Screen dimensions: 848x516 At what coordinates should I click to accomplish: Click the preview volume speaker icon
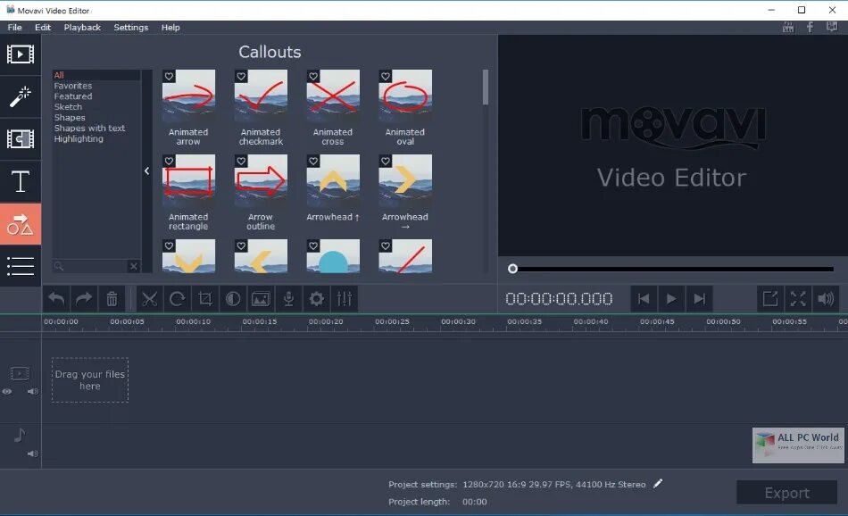(x=826, y=298)
